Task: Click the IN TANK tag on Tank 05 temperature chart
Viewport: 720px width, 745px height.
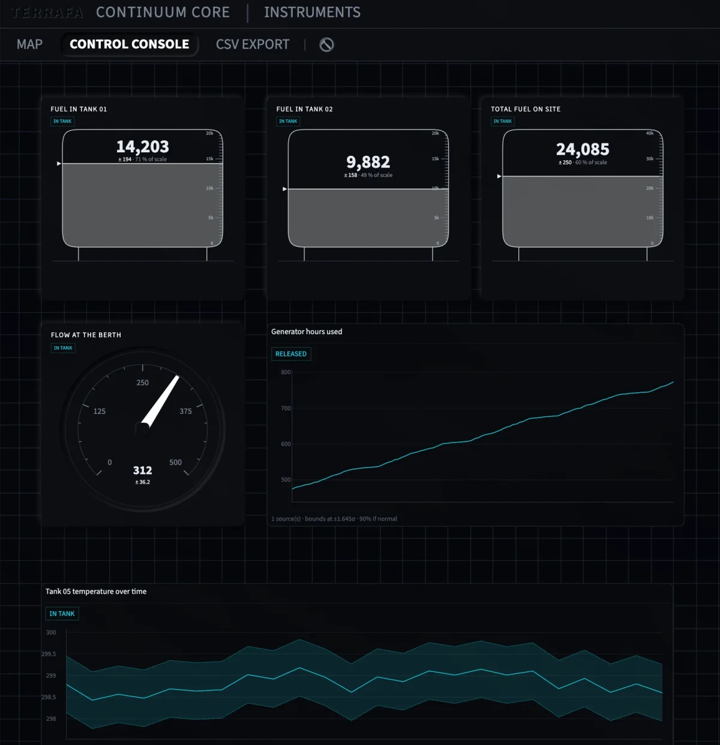Action: coord(62,614)
